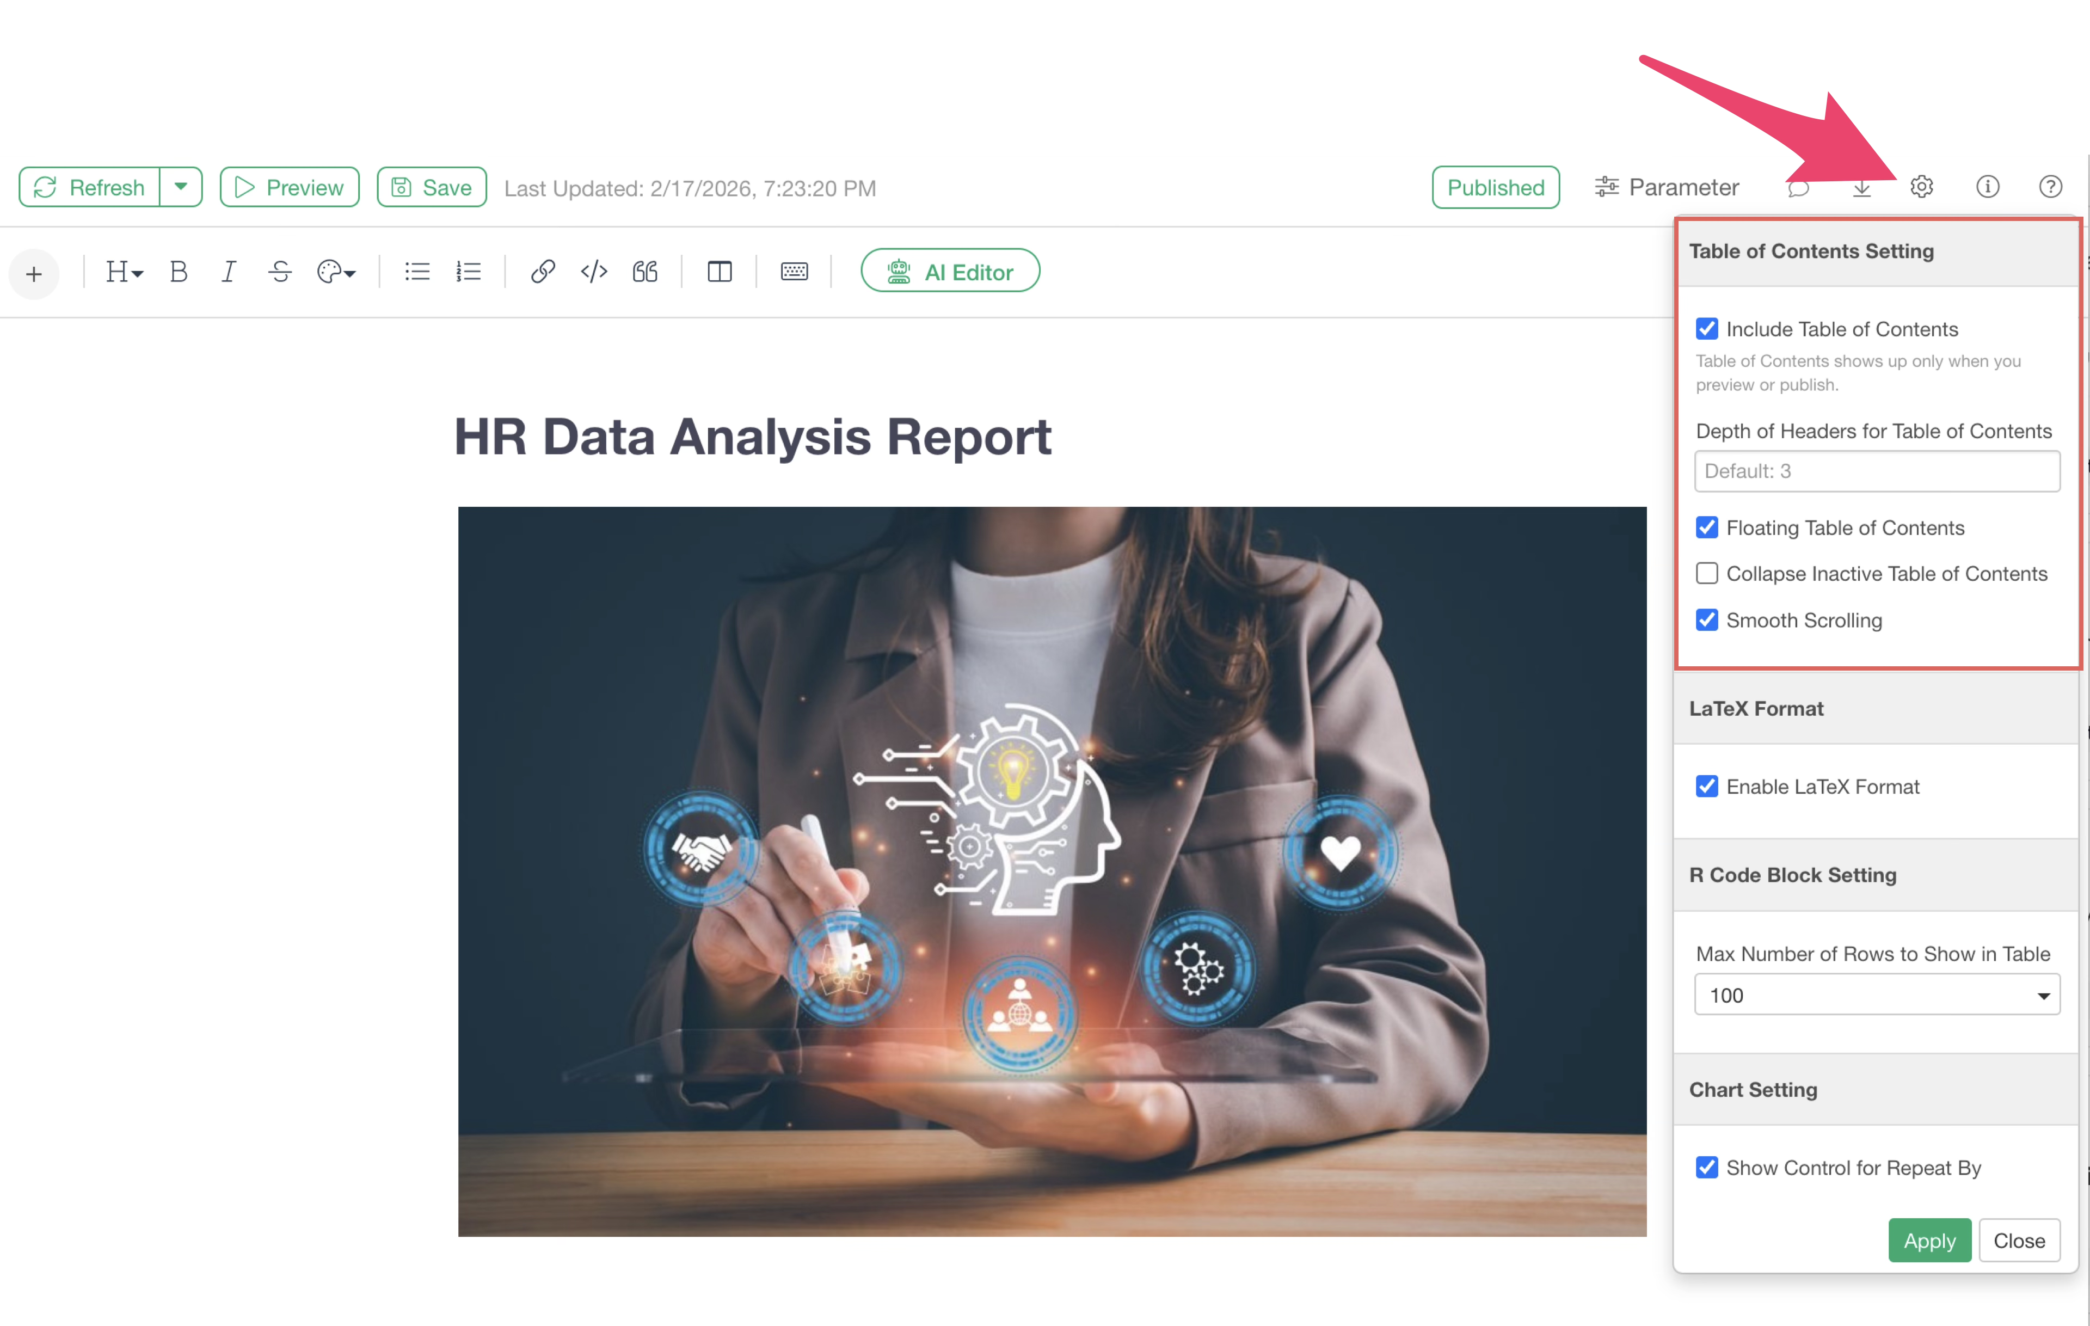Toggle strikethrough text icon

pos(279,272)
